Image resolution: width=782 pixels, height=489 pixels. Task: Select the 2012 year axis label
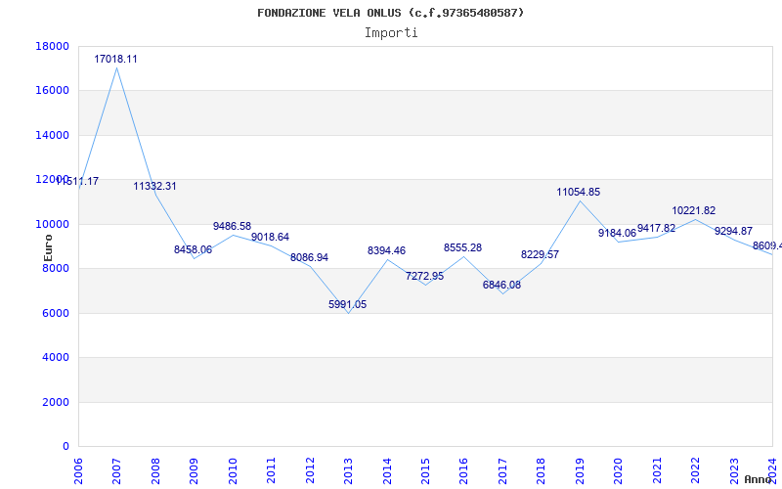coord(310,470)
